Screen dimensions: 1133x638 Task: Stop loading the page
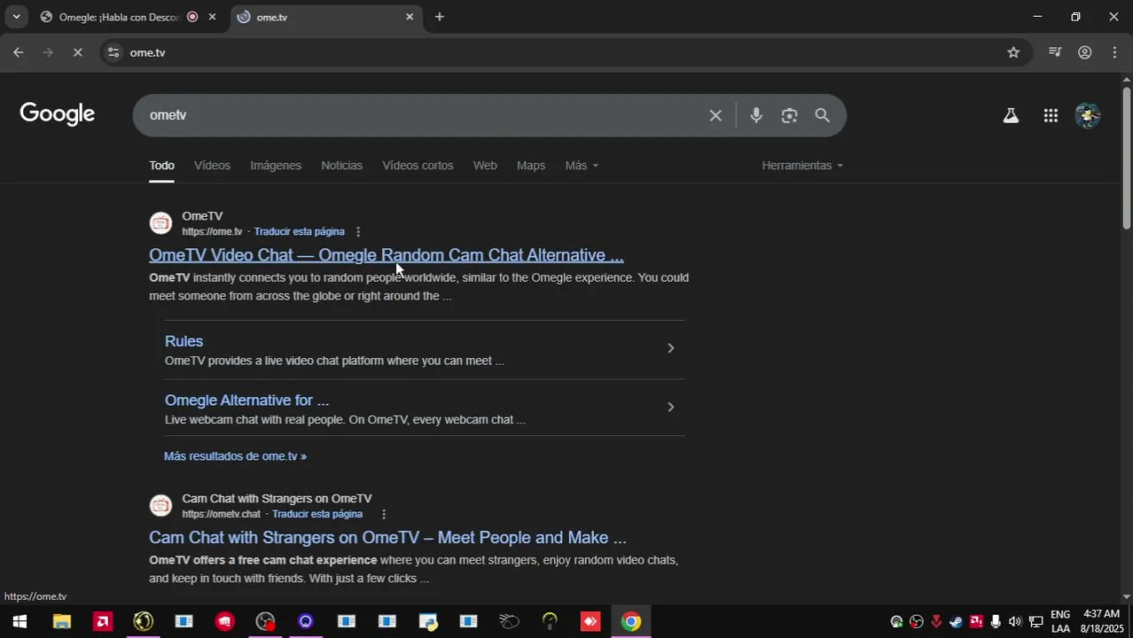[77, 52]
